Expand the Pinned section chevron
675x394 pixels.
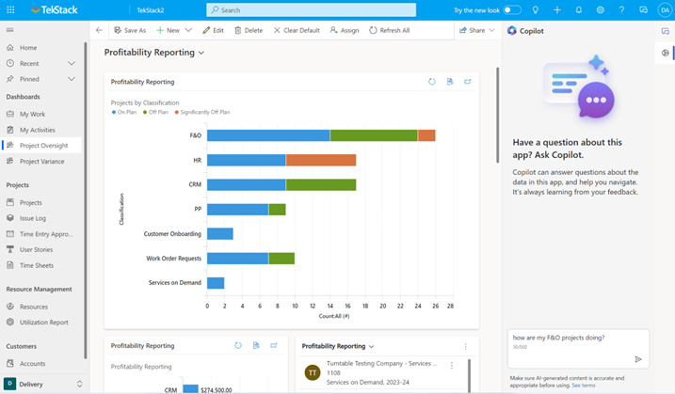(x=72, y=79)
